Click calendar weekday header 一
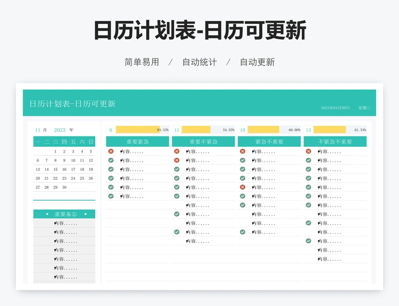Screen dimensions: 399x306 [x=38, y=142]
